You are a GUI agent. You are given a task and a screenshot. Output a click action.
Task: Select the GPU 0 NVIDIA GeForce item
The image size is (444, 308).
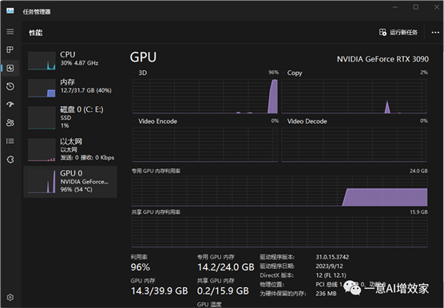(x=70, y=182)
